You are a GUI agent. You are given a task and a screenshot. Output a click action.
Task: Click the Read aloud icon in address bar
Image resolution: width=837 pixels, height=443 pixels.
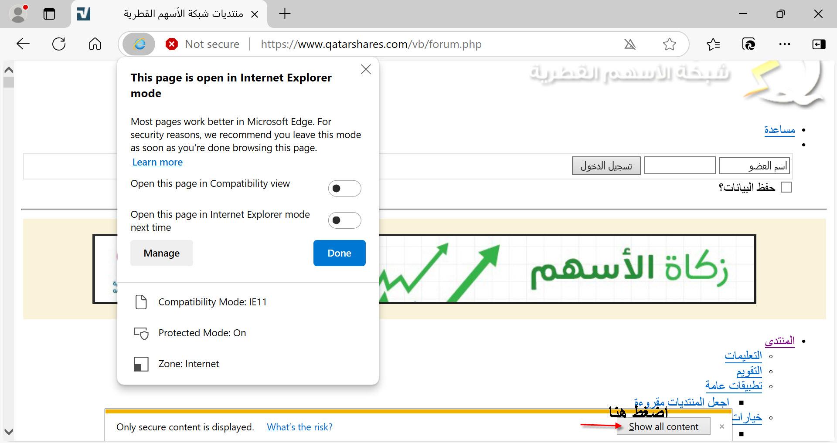tap(629, 44)
